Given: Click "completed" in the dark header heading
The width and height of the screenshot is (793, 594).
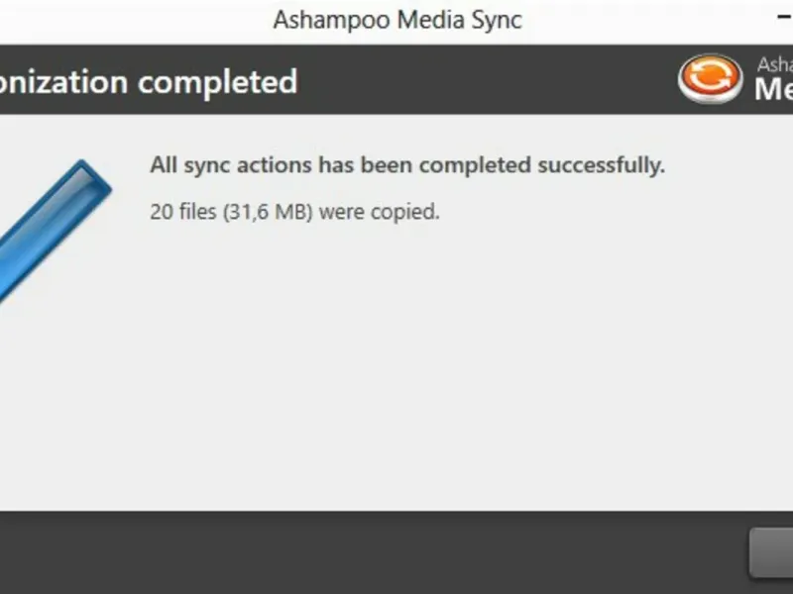Looking at the screenshot, I should (x=217, y=81).
